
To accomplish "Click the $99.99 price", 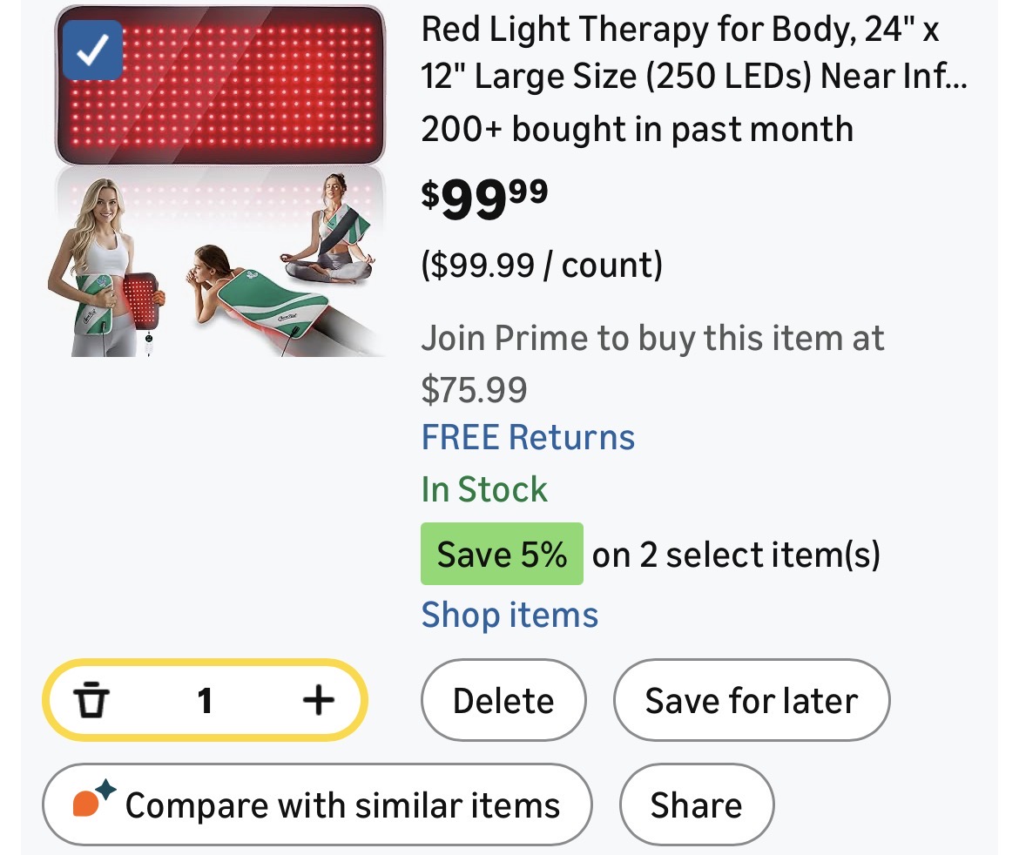I will tap(485, 199).
